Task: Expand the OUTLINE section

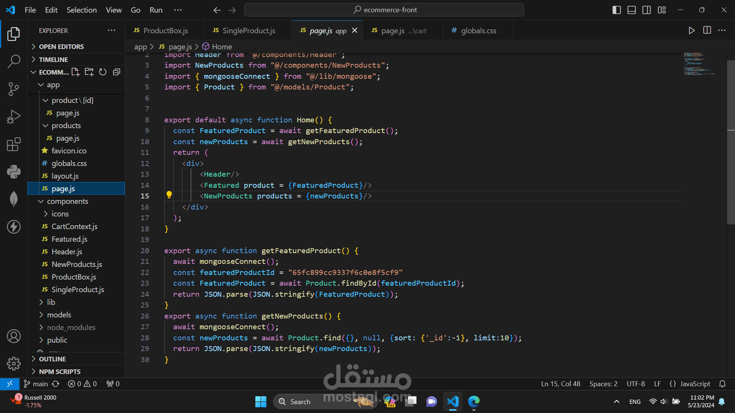Action: pyautogui.click(x=52, y=359)
